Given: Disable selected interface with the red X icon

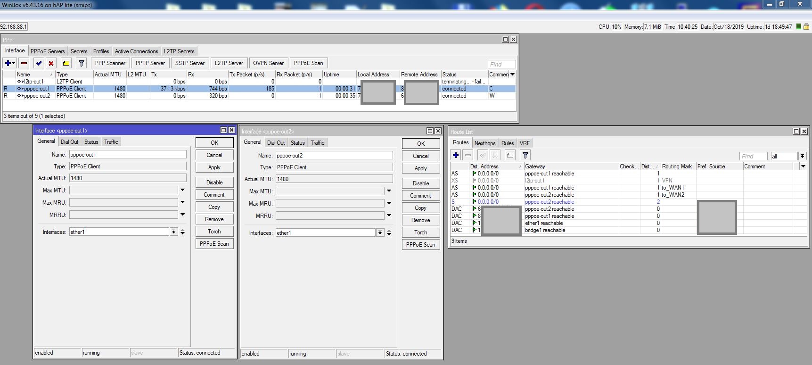Looking at the screenshot, I should tap(51, 63).
